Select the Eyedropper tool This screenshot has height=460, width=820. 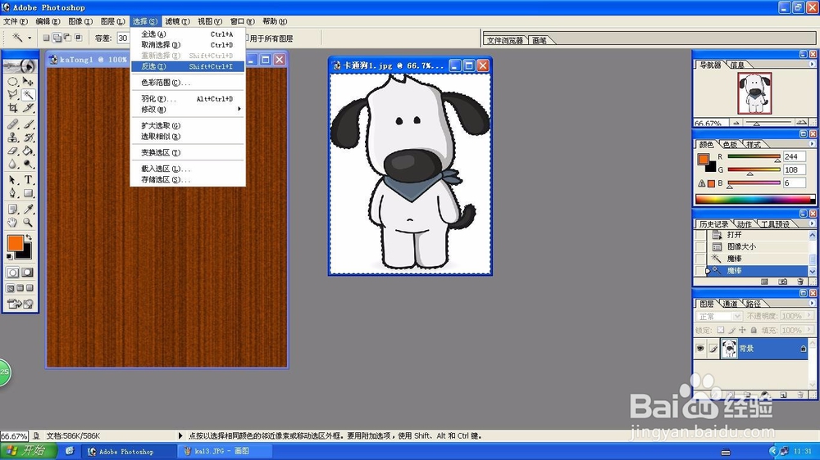coord(28,210)
